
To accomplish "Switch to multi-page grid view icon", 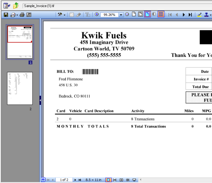I will pos(128,180).
